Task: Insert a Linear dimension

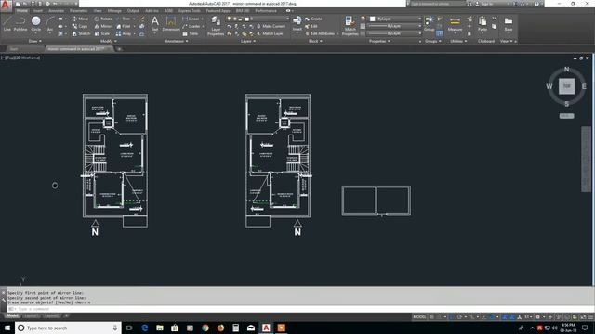Action: (x=191, y=19)
